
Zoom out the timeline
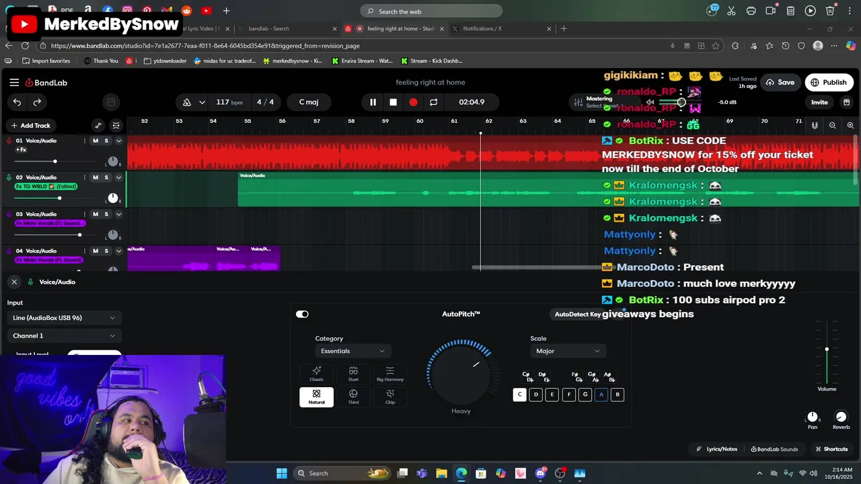[x=833, y=126]
